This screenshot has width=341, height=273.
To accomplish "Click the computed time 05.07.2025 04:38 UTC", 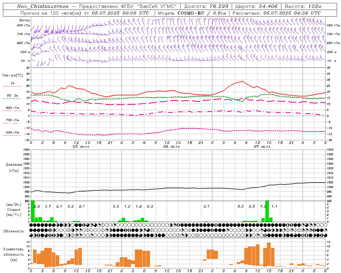I will click(x=292, y=13).
